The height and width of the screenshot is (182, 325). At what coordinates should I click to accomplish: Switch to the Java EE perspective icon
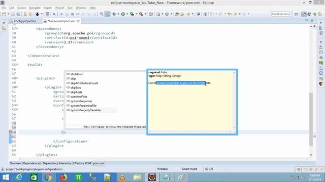click(x=304, y=14)
